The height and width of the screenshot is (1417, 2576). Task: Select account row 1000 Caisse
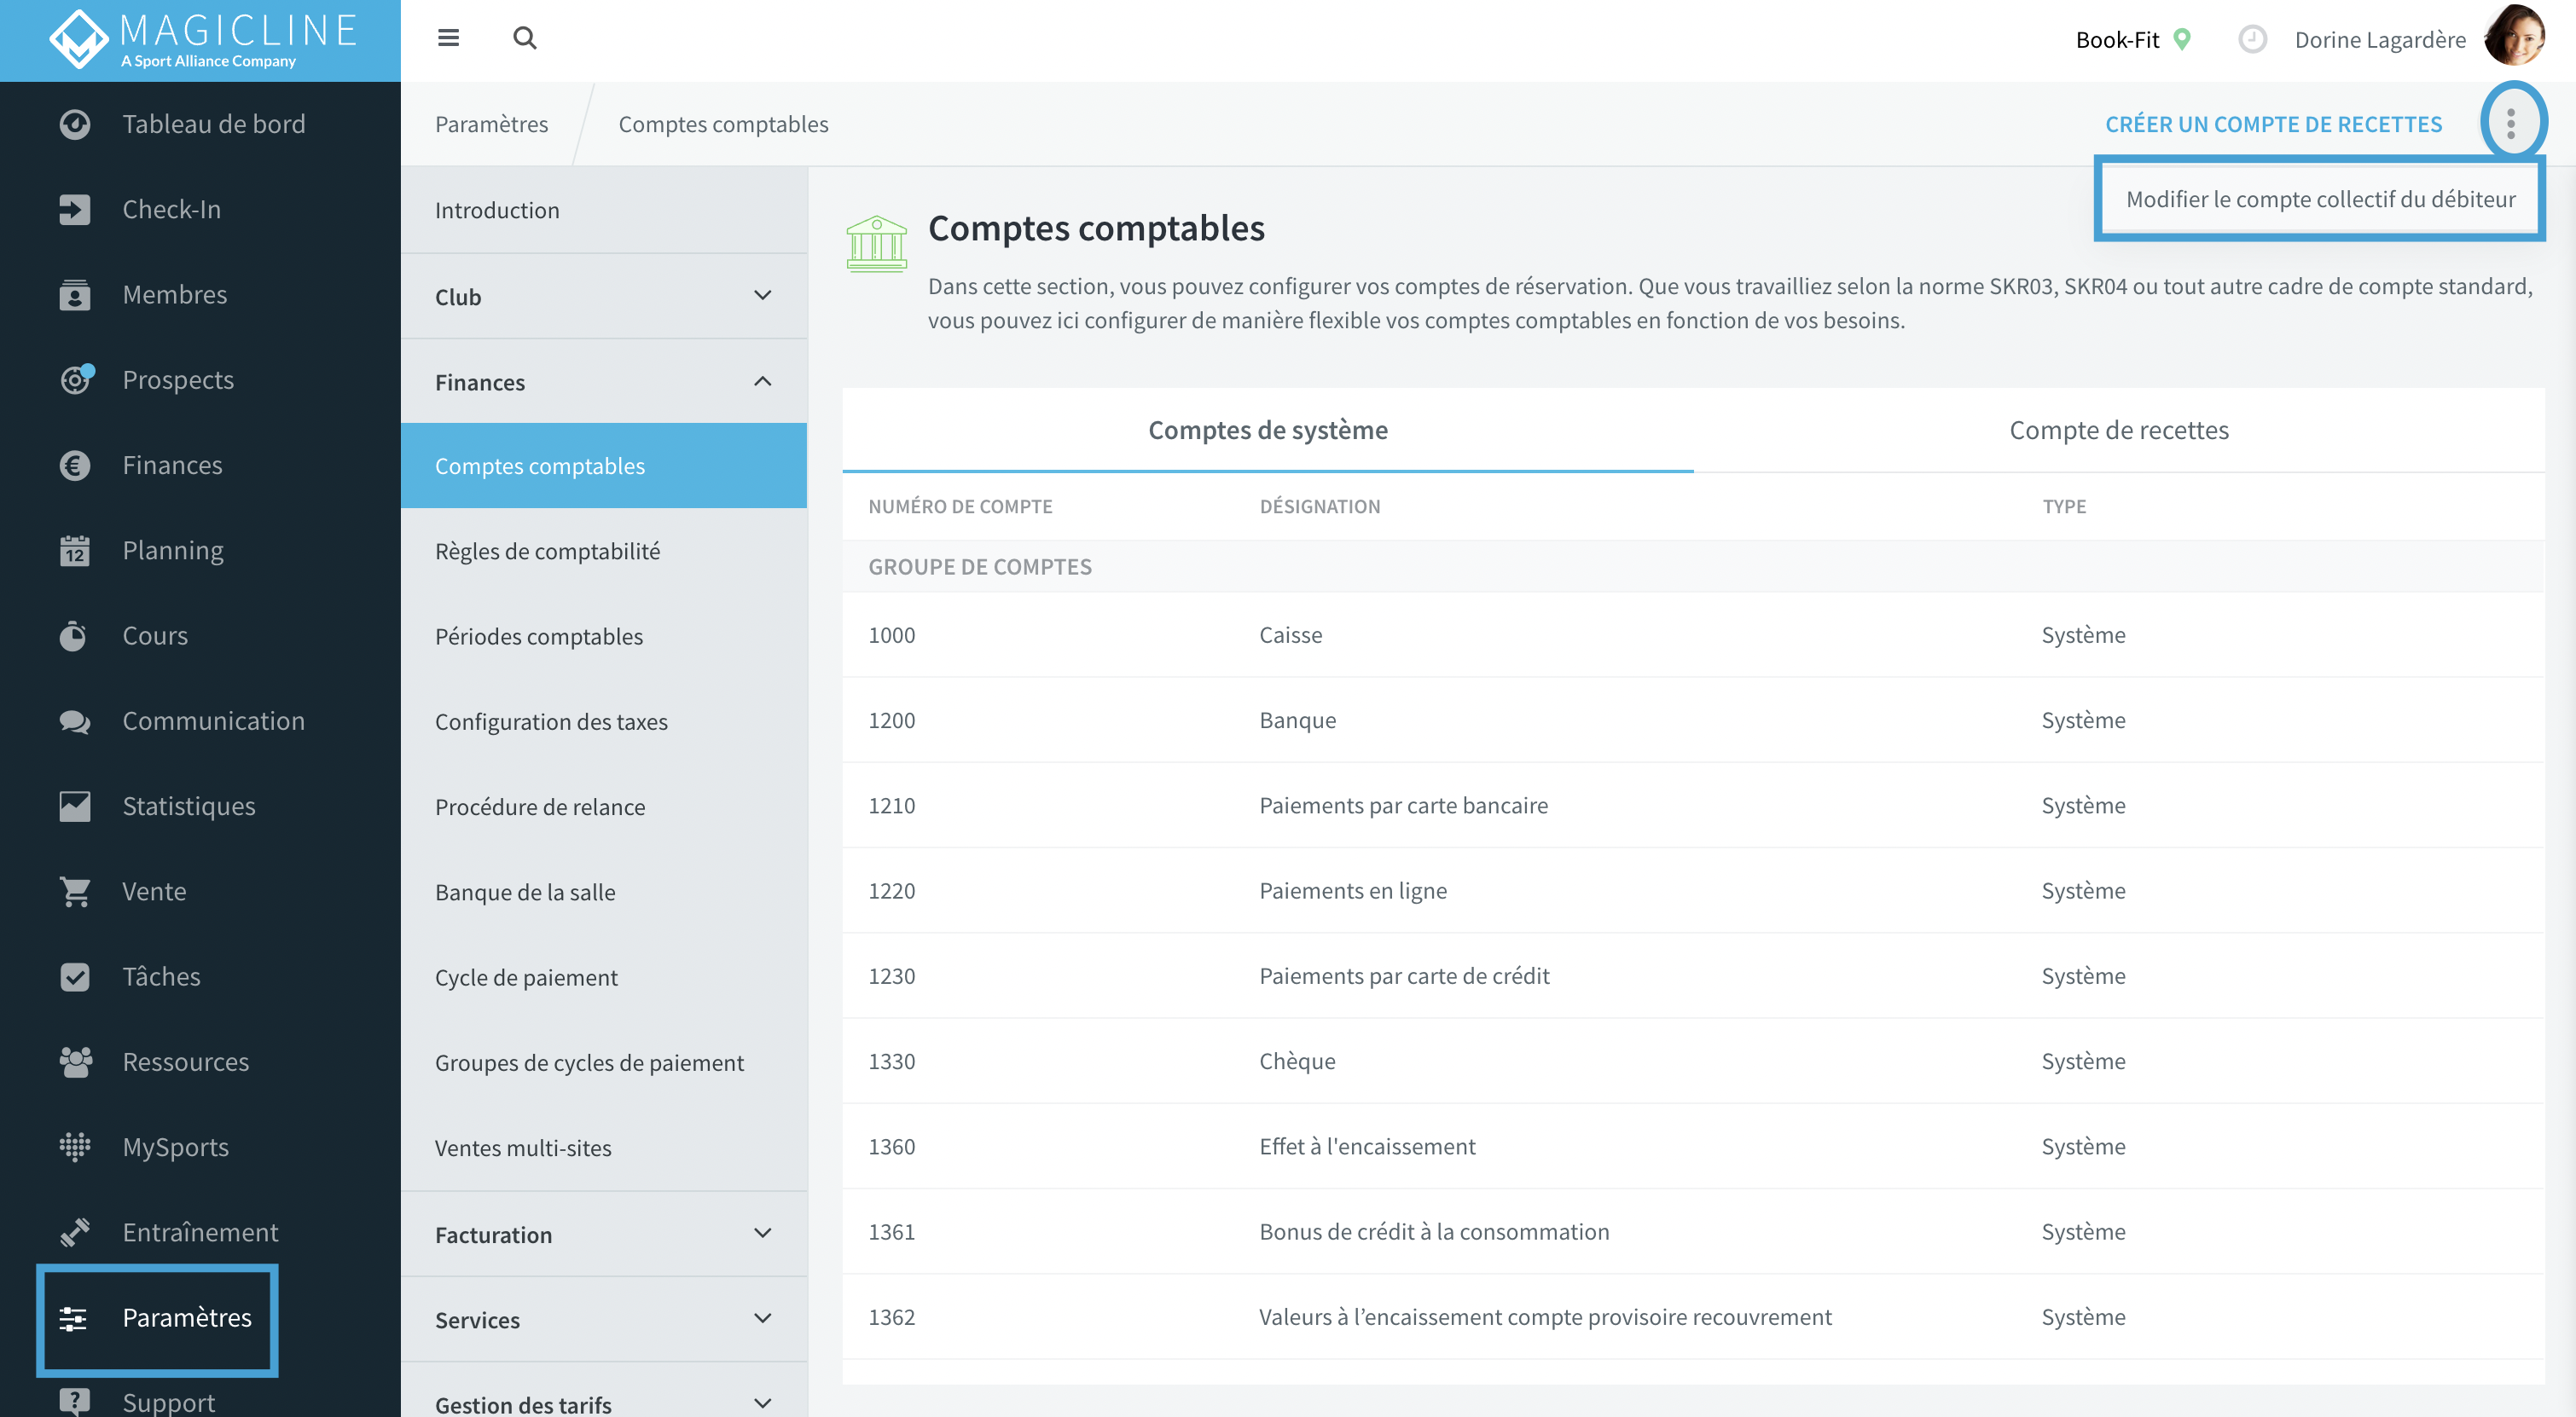click(x=1693, y=634)
